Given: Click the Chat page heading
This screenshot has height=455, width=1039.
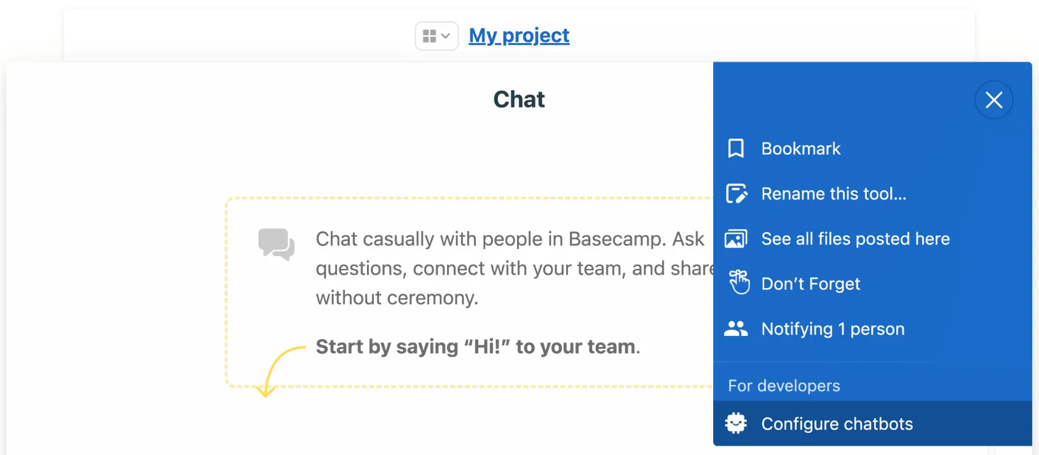Looking at the screenshot, I should (x=518, y=99).
